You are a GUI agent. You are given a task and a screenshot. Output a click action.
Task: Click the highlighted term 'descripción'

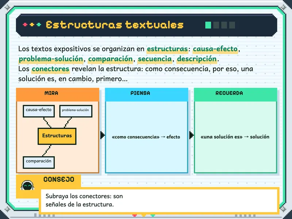click(x=197, y=59)
